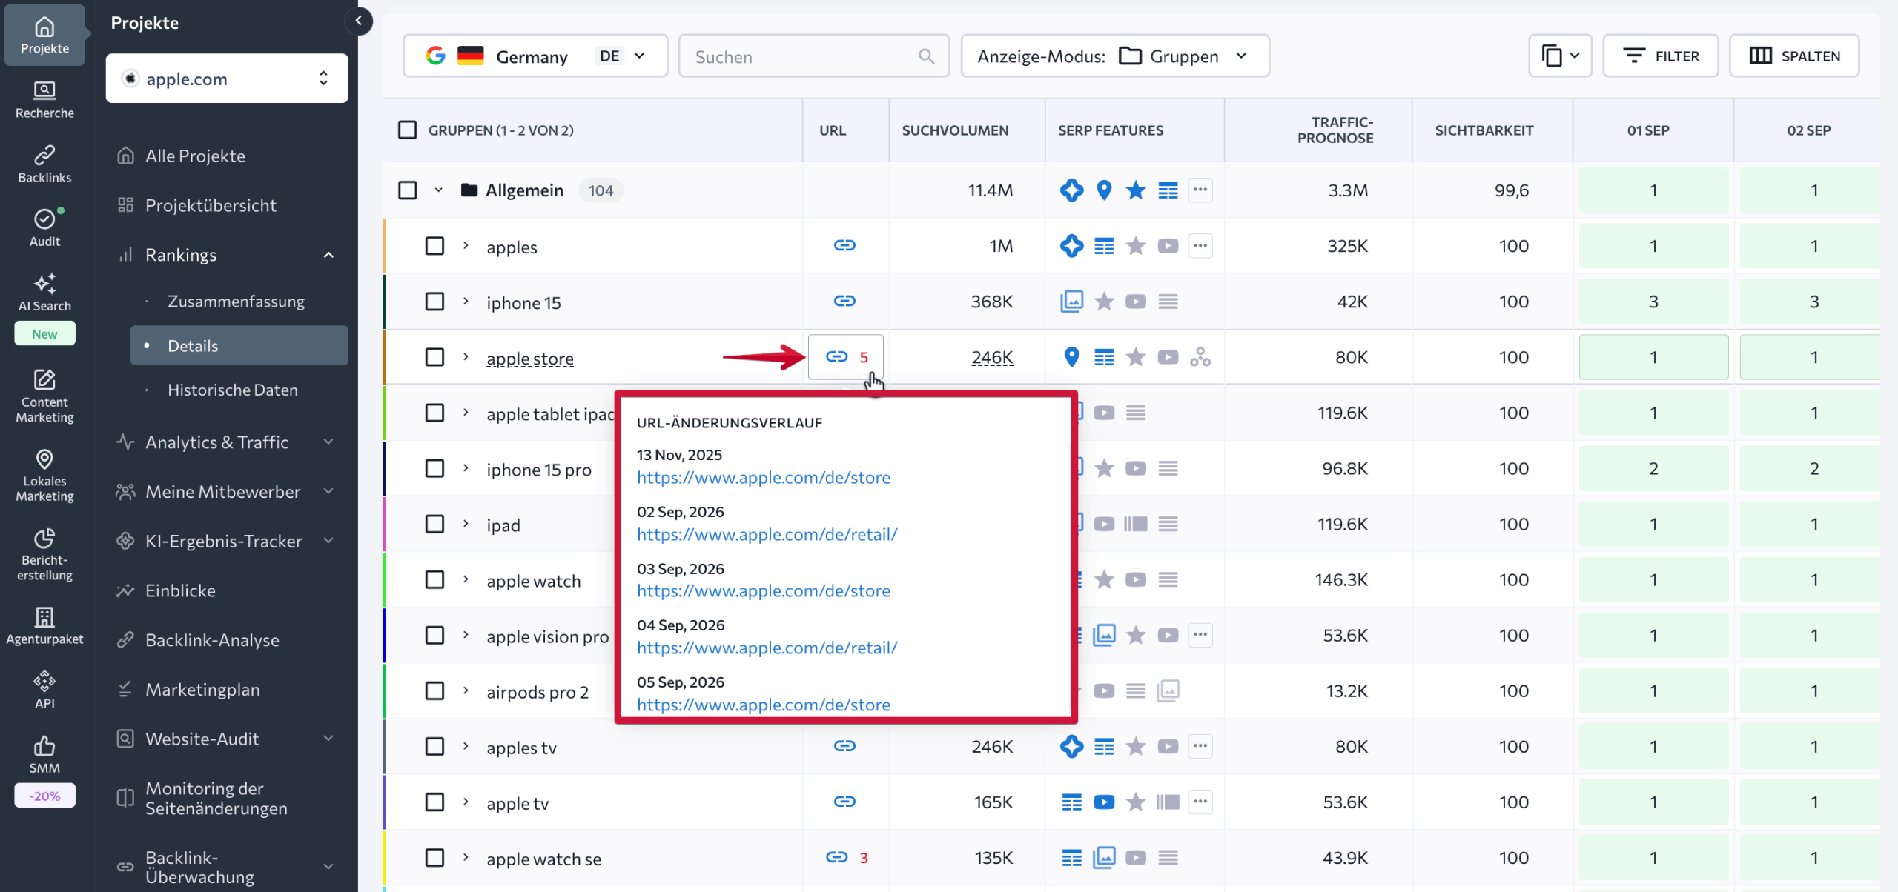
Task: Click the search magnifier icon
Action: pos(926,56)
